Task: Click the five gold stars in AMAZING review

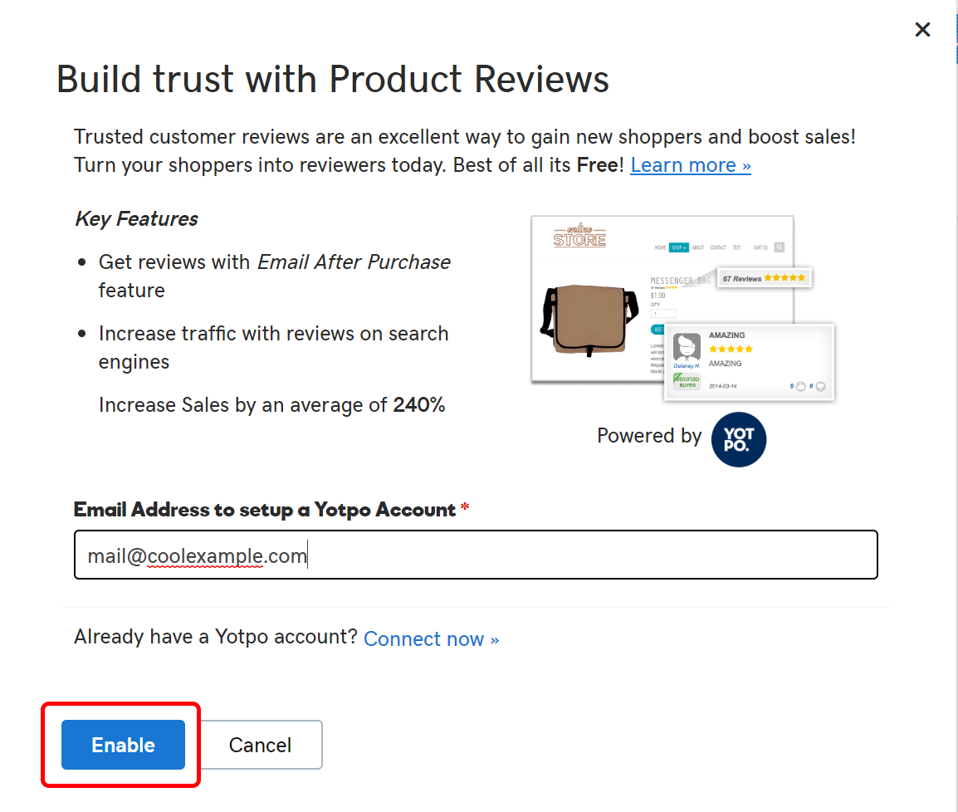Action: (731, 349)
